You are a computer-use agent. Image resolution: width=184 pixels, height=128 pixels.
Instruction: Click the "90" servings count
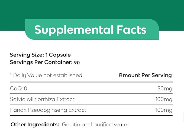coord(77,62)
